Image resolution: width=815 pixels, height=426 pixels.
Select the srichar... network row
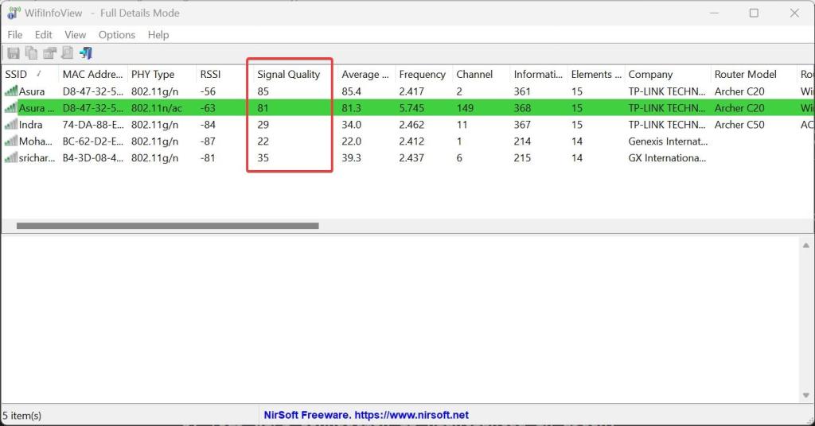pos(407,157)
